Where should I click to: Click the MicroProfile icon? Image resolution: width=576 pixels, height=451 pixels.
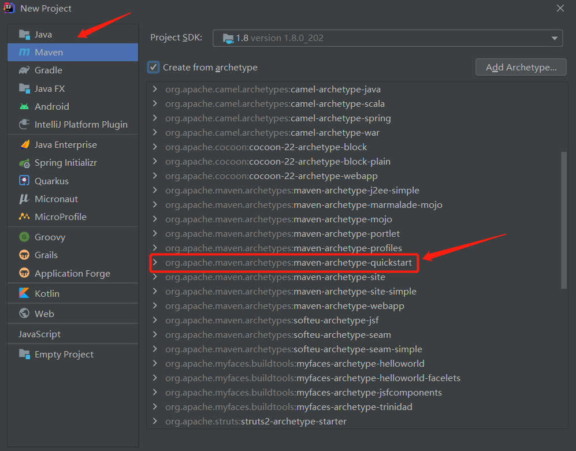tap(24, 217)
